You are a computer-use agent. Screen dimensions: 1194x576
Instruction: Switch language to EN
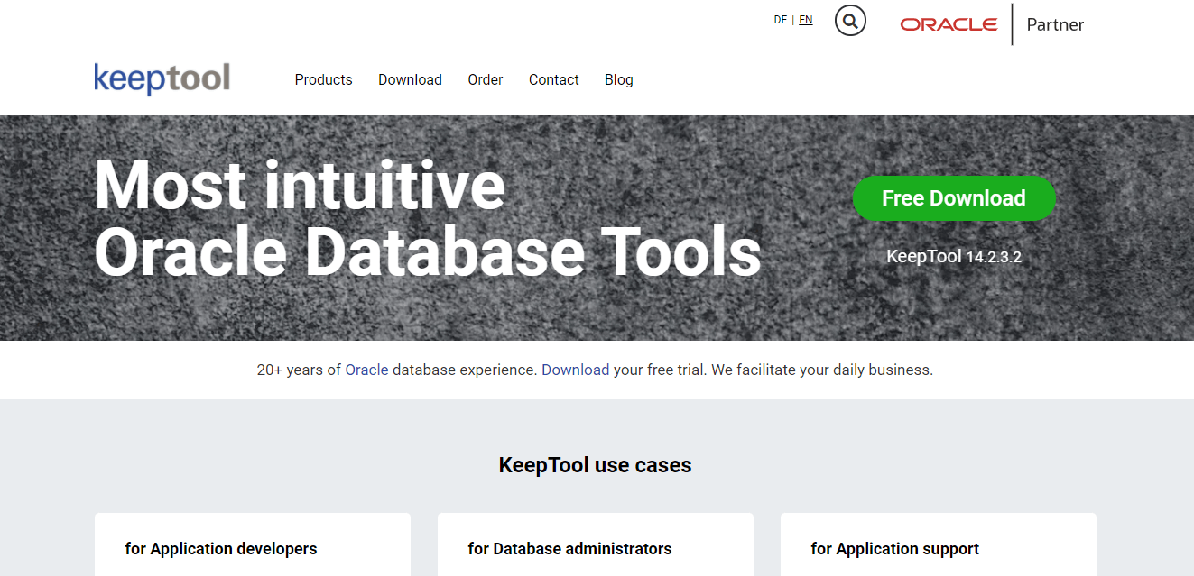806,20
